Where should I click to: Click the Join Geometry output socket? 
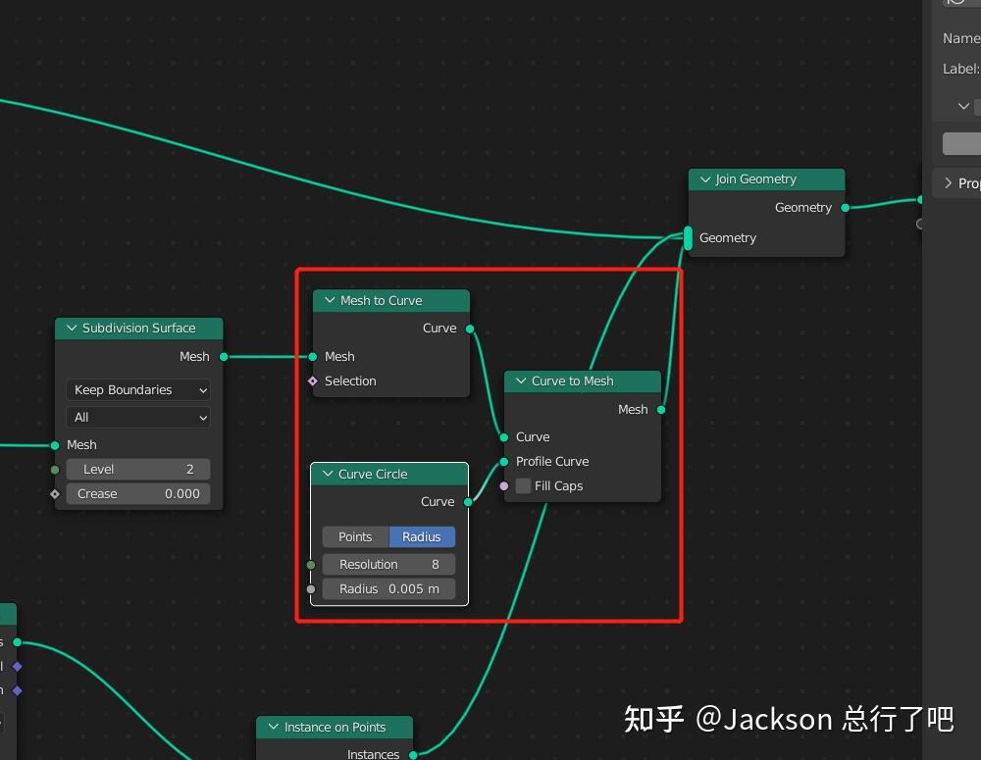(846, 208)
